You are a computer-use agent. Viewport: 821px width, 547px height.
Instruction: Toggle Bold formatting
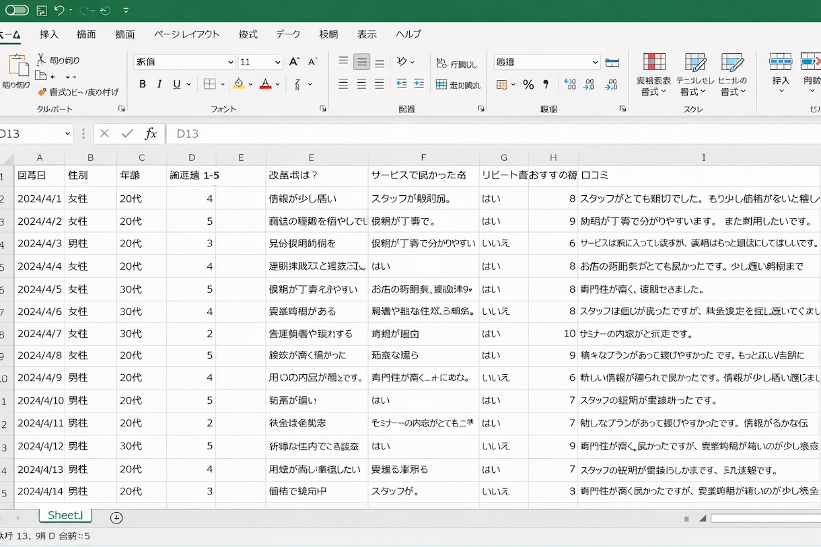point(142,84)
